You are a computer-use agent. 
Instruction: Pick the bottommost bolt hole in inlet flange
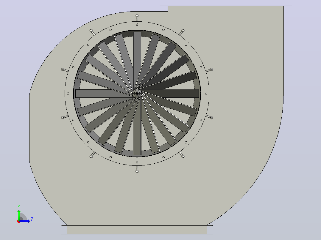[x=137, y=162]
